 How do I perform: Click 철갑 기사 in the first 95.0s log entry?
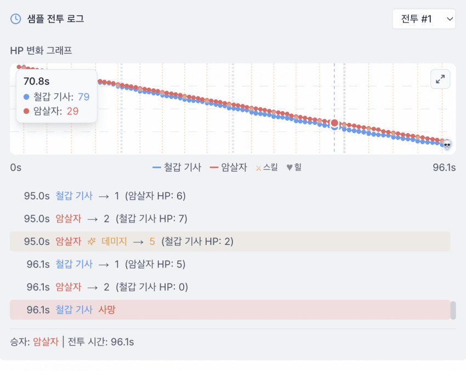74,196
